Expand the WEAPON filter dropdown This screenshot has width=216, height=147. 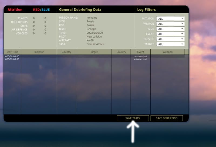tap(170, 24)
